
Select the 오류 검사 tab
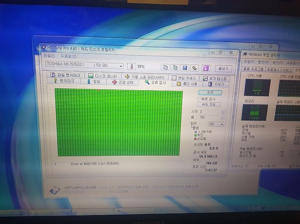coord(155,82)
